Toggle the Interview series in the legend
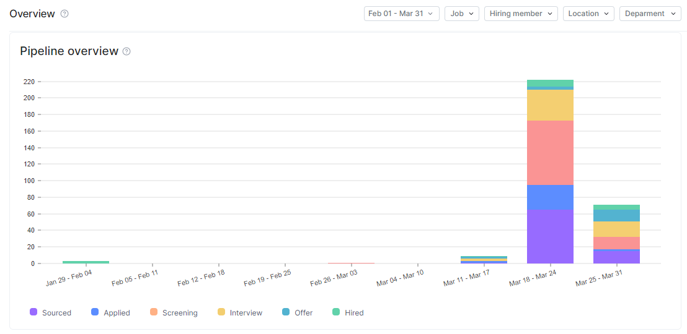Image resolution: width=687 pixels, height=334 pixels. (240, 312)
